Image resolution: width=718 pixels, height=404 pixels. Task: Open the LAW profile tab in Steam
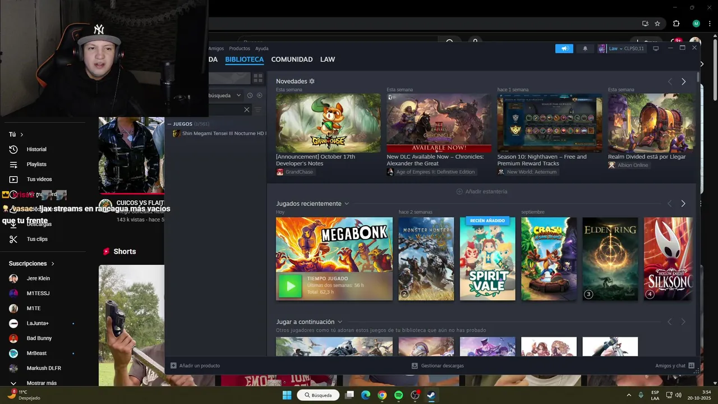click(x=328, y=59)
